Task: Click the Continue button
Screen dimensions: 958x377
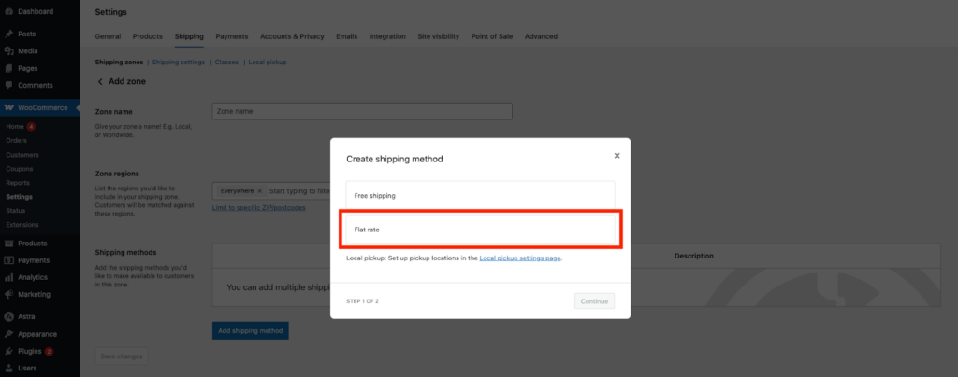Action: tap(594, 300)
